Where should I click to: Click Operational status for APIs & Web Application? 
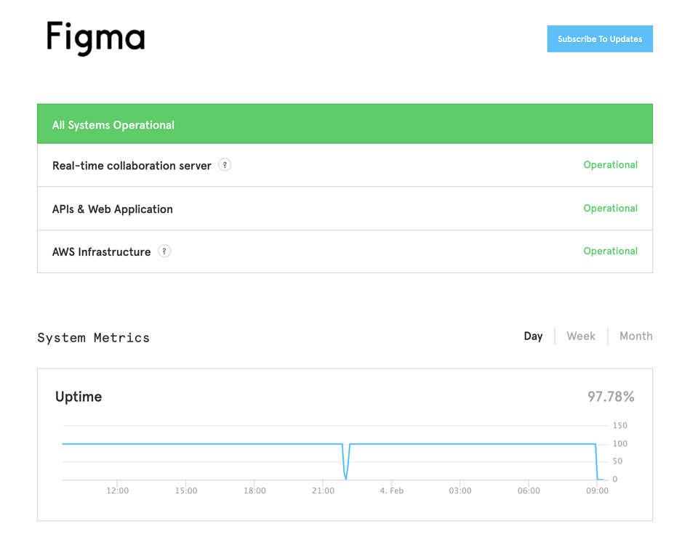610,209
